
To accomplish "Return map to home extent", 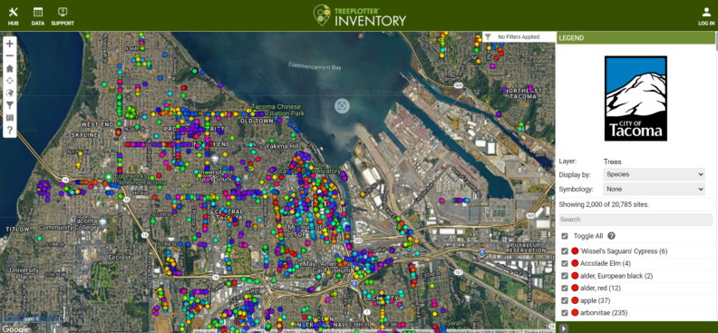I will point(10,68).
